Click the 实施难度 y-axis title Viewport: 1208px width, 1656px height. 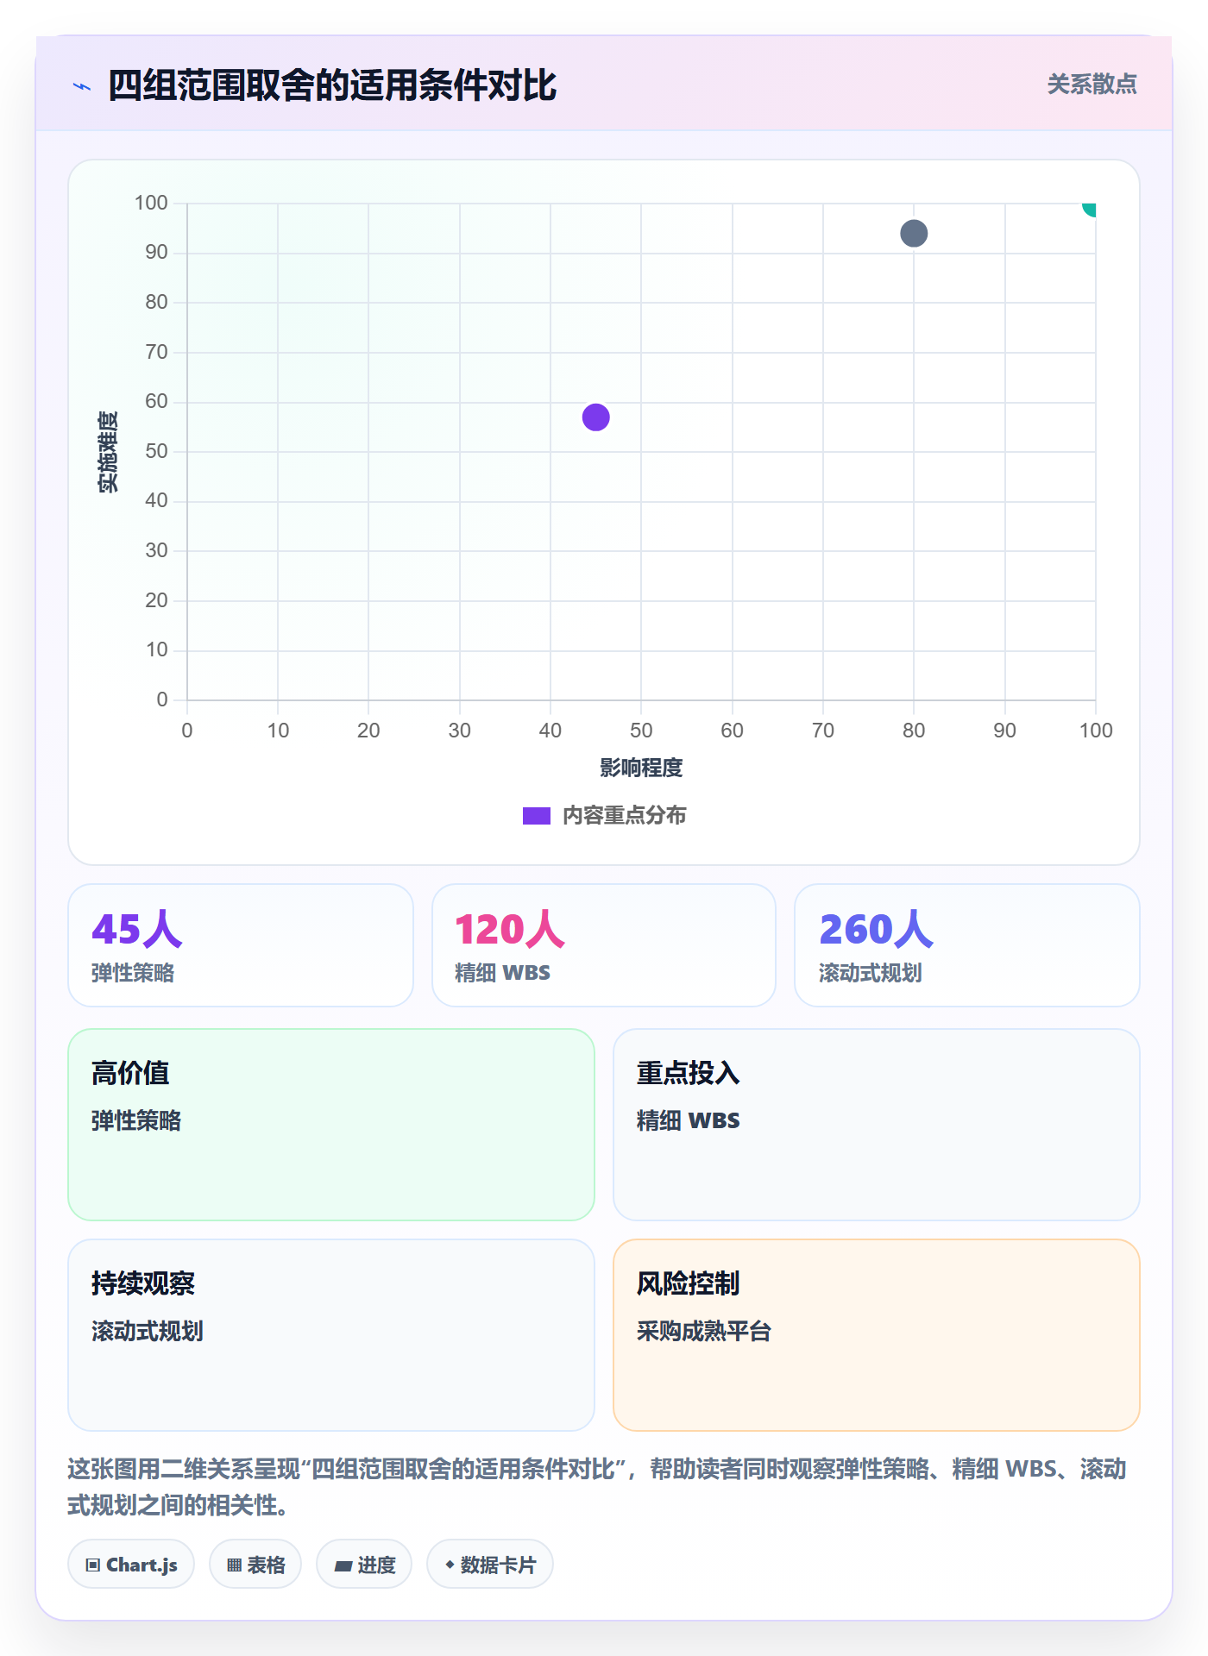[x=108, y=451]
